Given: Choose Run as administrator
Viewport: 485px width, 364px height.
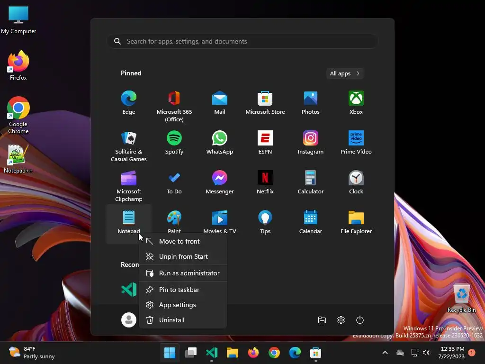Looking at the screenshot, I should coord(183,273).
